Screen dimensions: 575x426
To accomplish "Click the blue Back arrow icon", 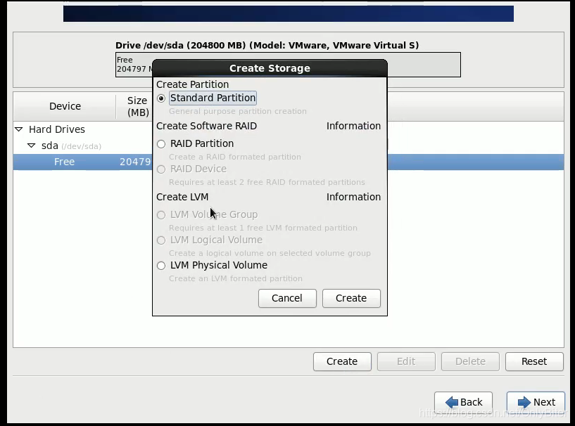I will coord(452,402).
